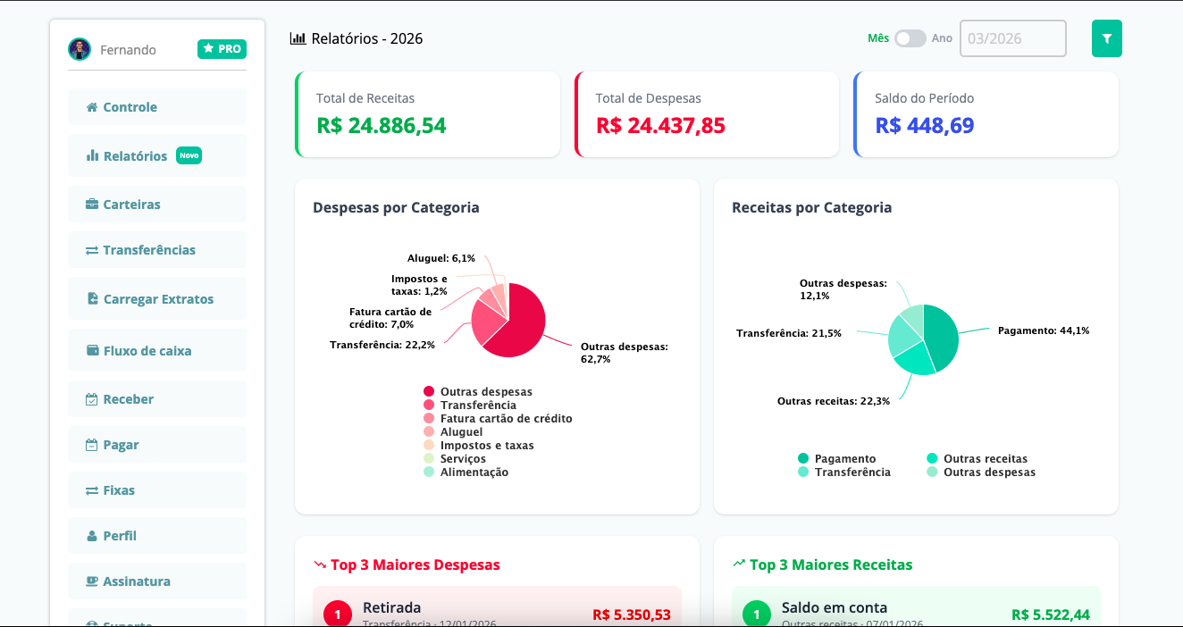Screen dimensions: 1183x627
Task: Click the Transferência legend color dot
Action: point(430,404)
